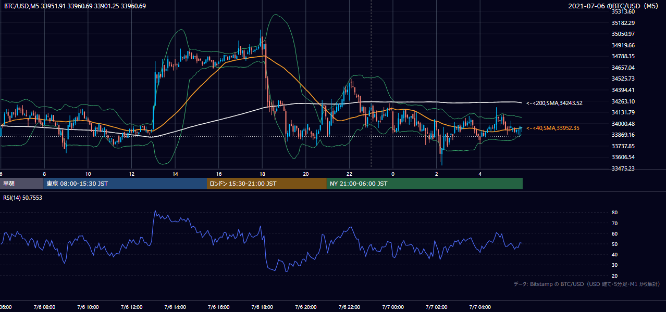The width and height of the screenshot is (666, 312).
Task: Click the 34131.79 price axis label
Action: (623, 112)
